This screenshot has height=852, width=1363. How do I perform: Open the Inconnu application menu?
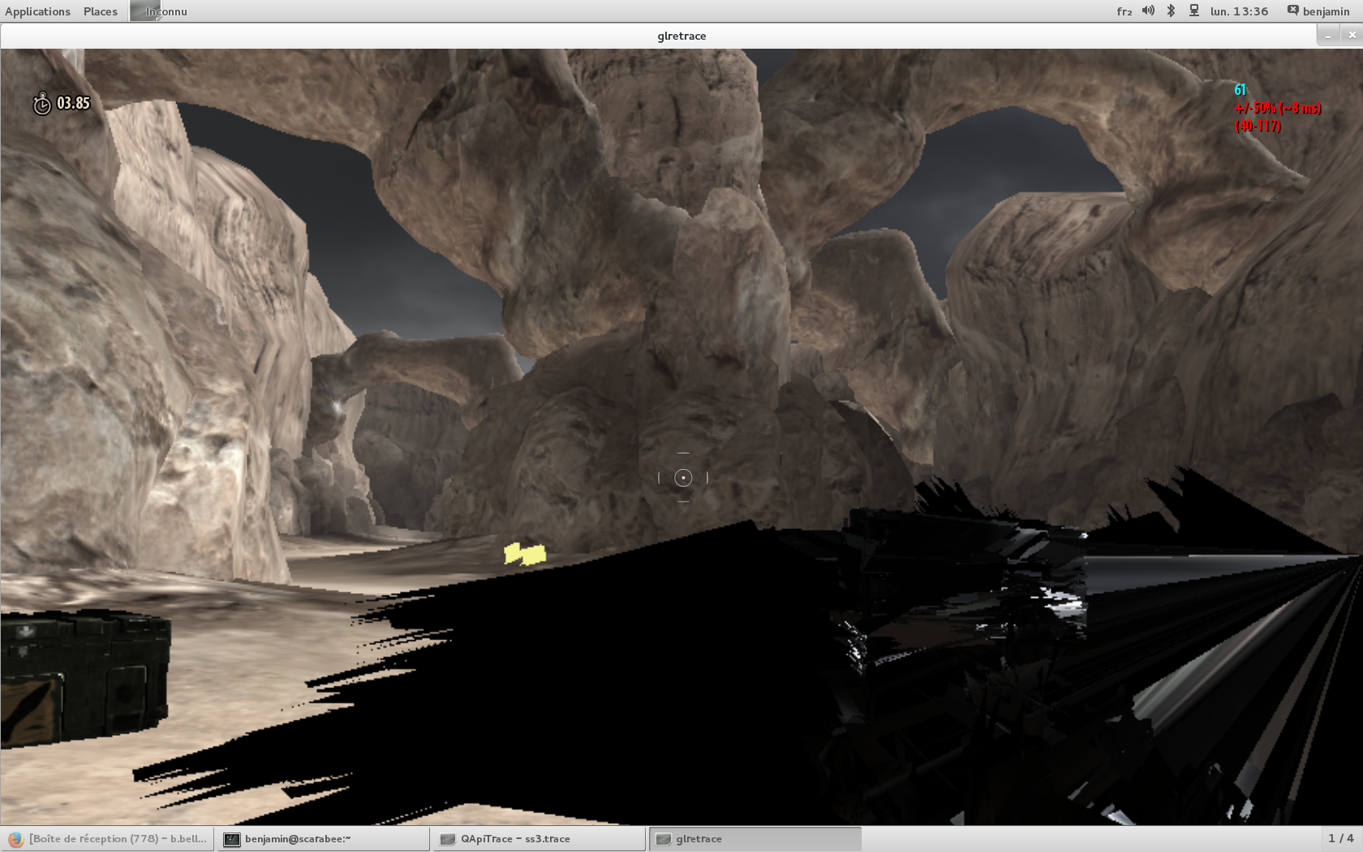coord(166,11)
